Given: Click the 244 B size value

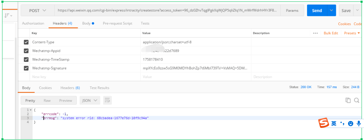Looking at the screenshot, I should click(x=355, y=87).
